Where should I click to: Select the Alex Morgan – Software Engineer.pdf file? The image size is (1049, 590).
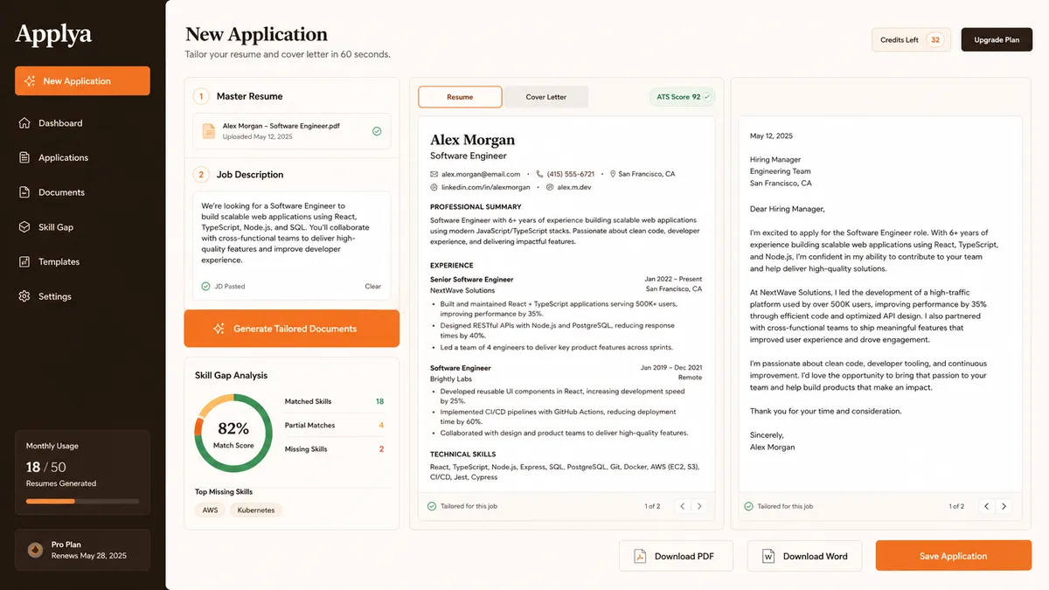(292, 131)
